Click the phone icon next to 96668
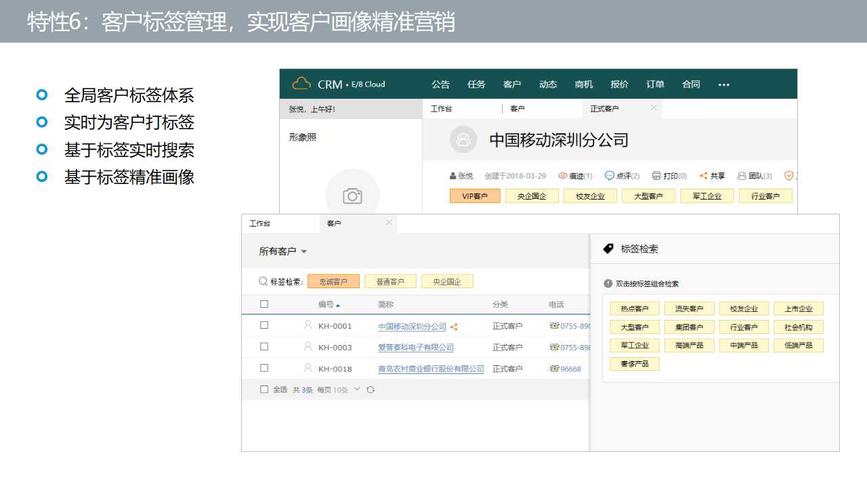Image resolution: width=867 pixels, height=487 pixels. pyautogui.click(x=554, y=369)
